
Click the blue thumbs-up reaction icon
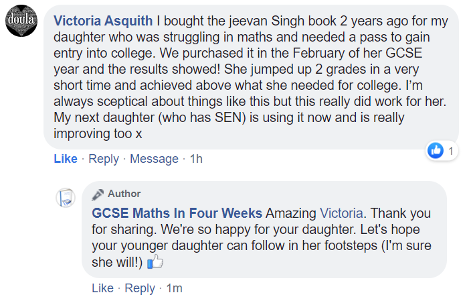click(436, 151)
